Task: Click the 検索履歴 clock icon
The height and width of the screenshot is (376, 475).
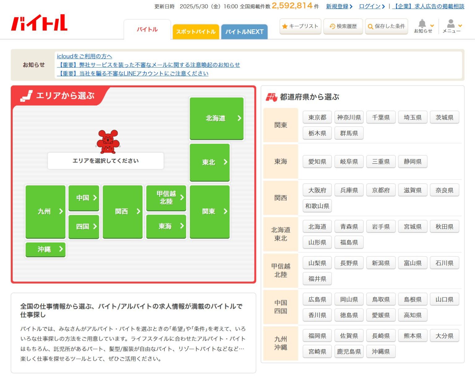Action: pos(332,26)
